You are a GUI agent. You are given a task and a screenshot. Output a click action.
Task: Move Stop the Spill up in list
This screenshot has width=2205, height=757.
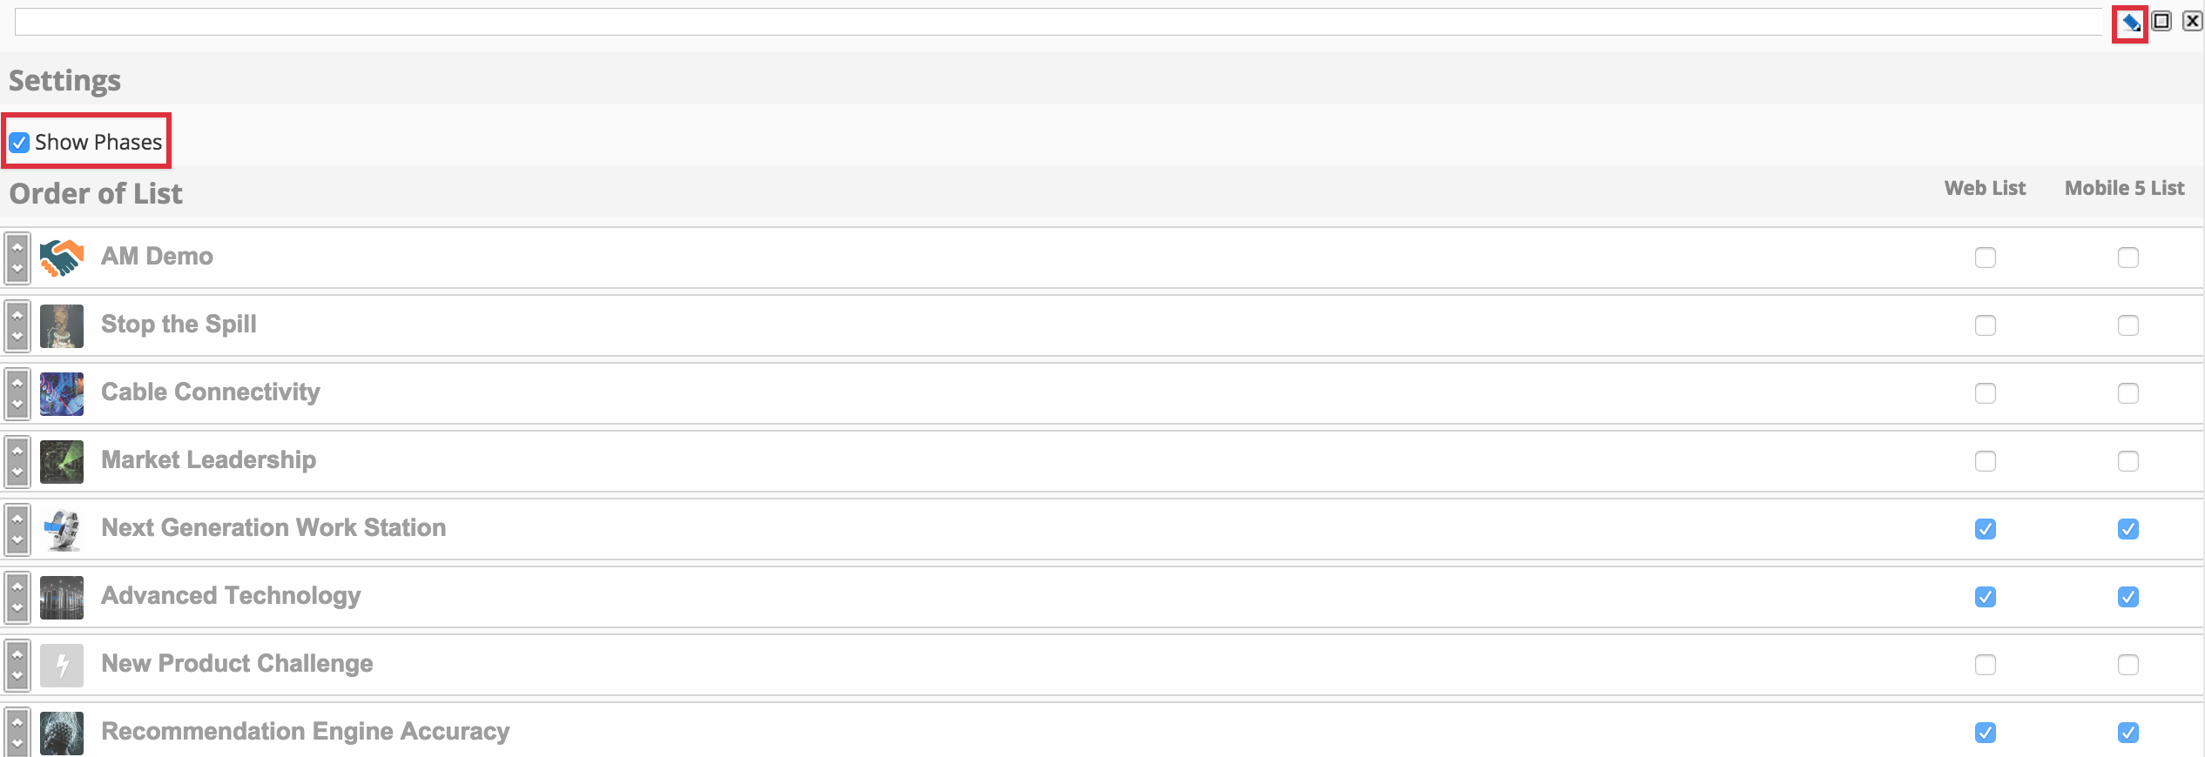(17, 315)
